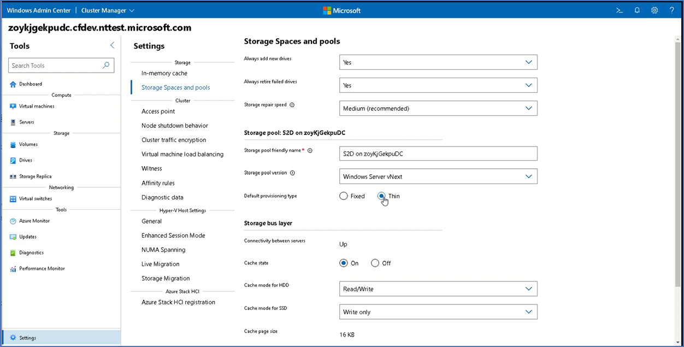Click info icon beside Storage repair speed
The height and width of the screenshot is (347, 684).
tap(292, 105)
